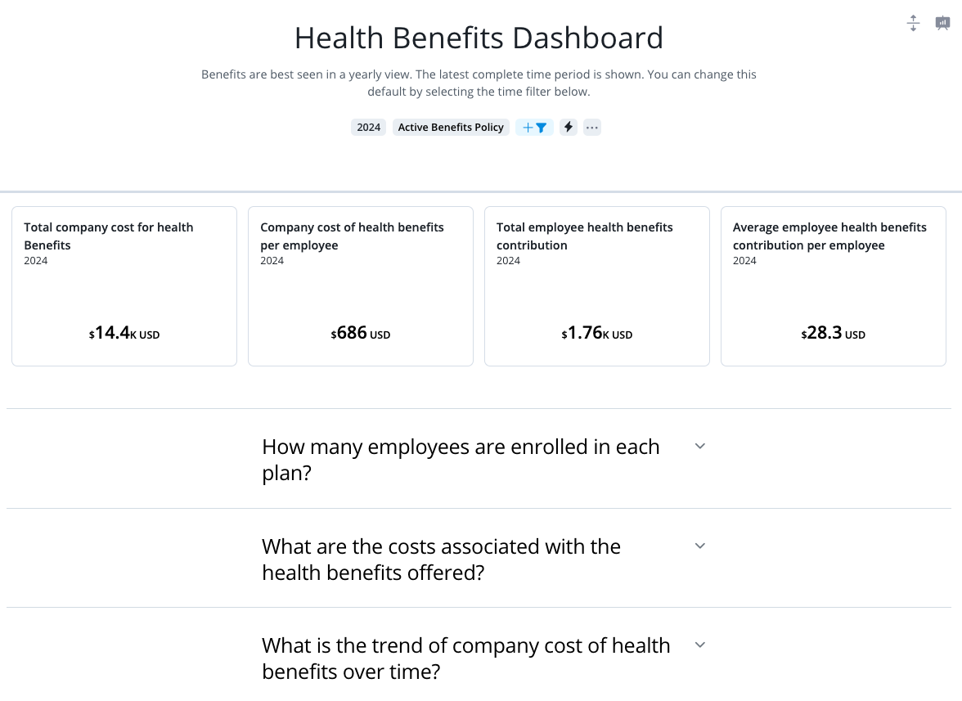The height and width of the screenshot is (701, 962).
Task: Click the Health Benefits Dashboard title
Action: [479, 38]
